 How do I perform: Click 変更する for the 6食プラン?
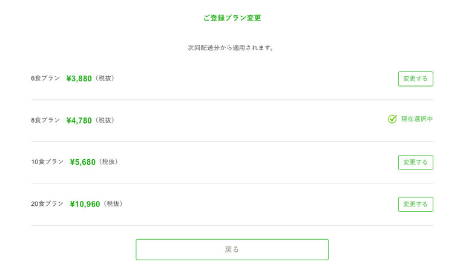pyautogui.click(x=415, y=79)
